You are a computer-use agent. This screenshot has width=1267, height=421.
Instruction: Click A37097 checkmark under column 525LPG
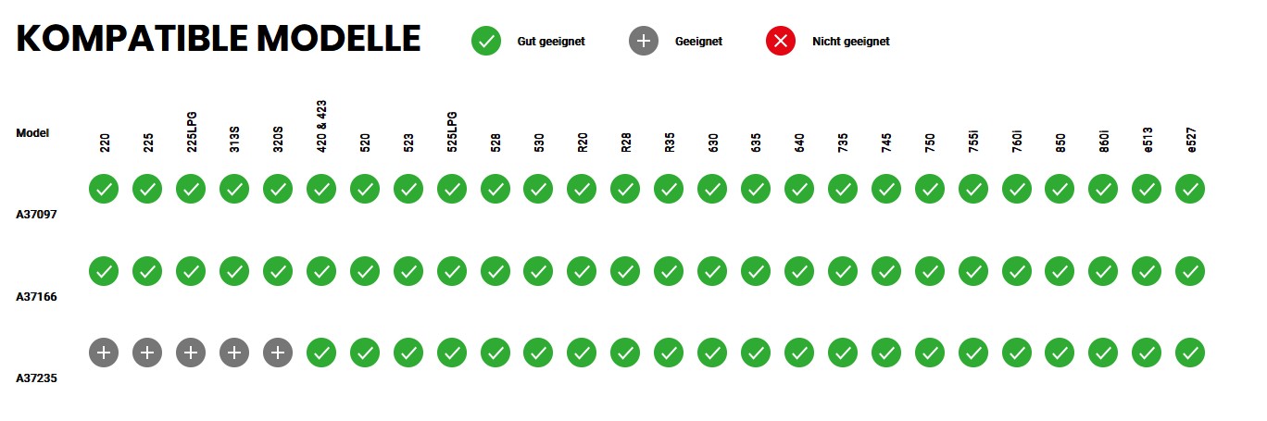pos(452,189)
